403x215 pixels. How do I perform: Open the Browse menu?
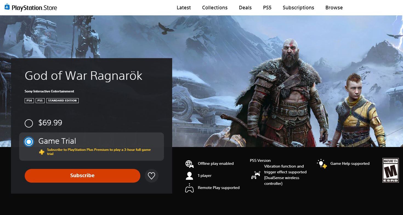tap(334, 8)
